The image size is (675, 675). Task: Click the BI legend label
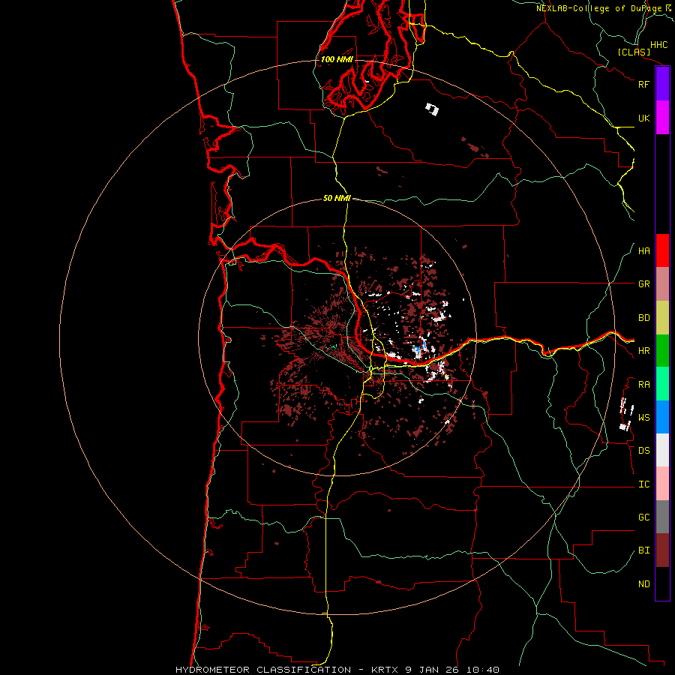pos(643,550)
